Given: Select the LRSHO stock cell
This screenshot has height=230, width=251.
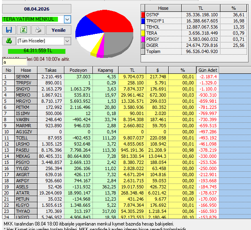Looking at the screenshot, I should coord(26,144).
